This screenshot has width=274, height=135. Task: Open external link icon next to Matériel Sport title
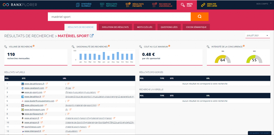pos(92,36)
